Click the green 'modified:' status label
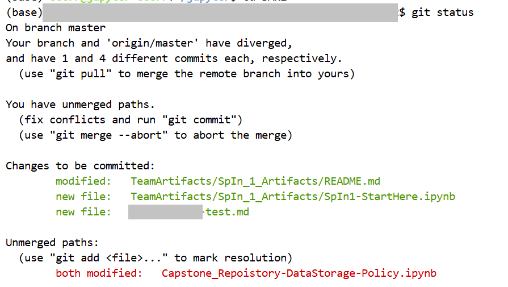 [83, 181]
